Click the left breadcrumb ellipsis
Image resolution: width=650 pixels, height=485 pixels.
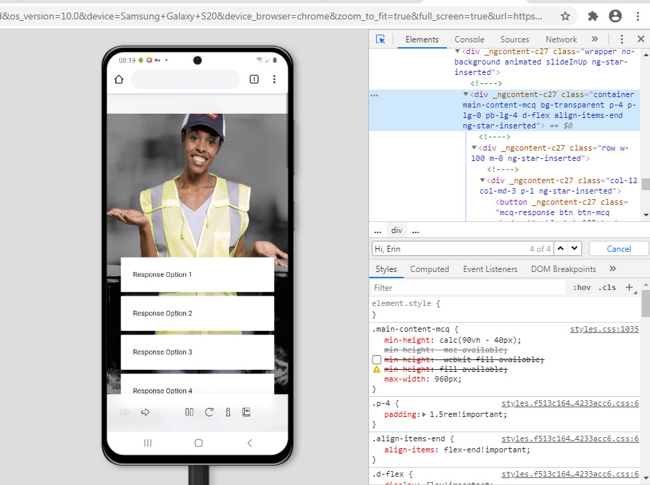(x=377, y=231)
